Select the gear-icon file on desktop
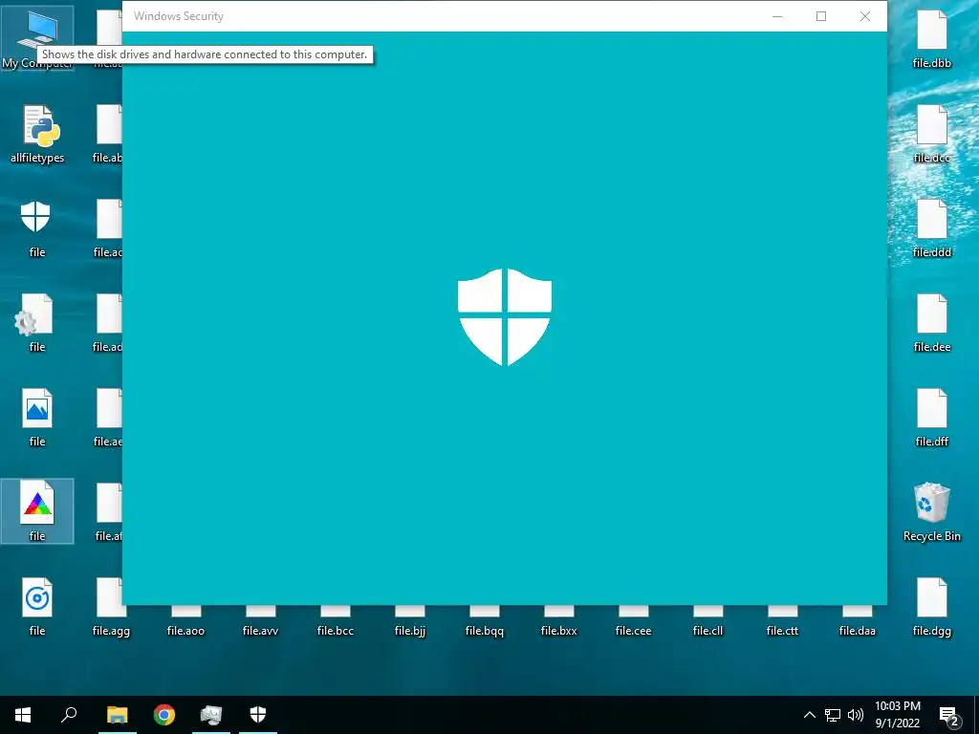This screenshot has height=734, width=979. point(36,323)
